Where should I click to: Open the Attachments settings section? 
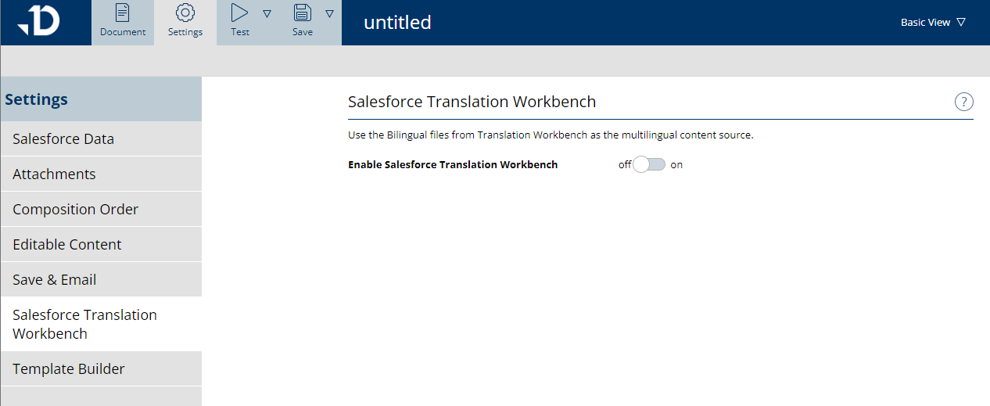(x=54, y=174)
